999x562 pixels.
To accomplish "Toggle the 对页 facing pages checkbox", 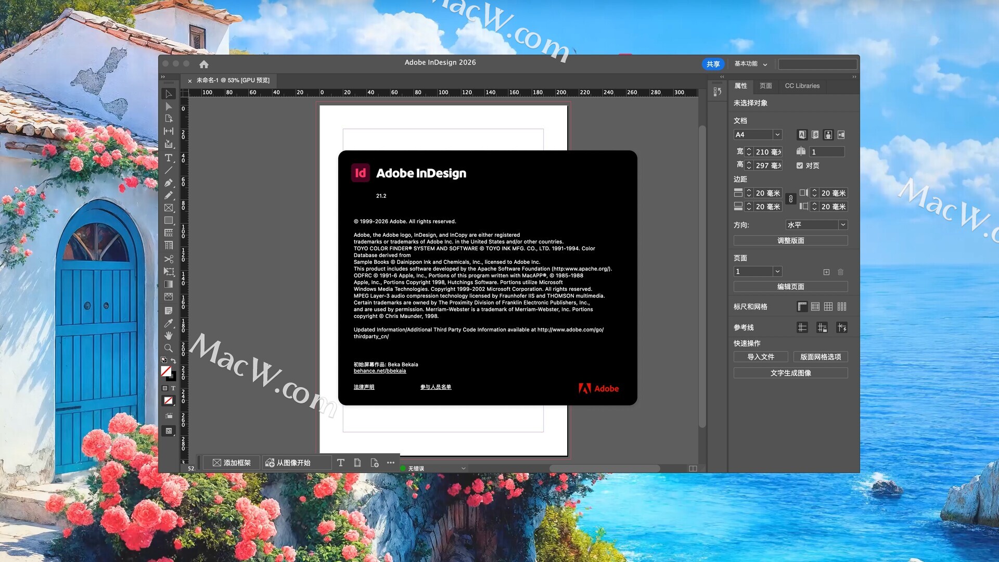I will [800, 165].
